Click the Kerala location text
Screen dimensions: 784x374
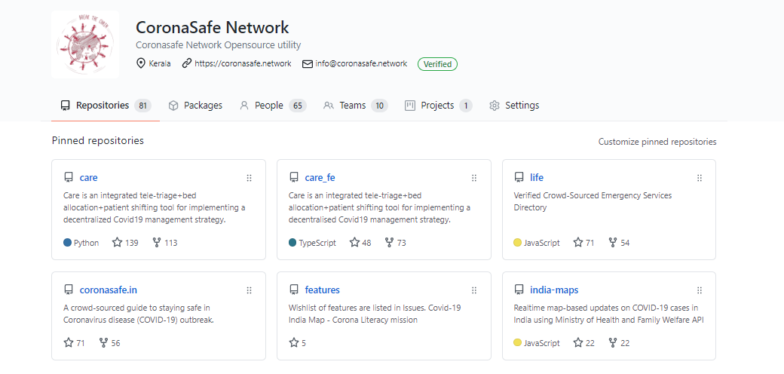(160, 63)
